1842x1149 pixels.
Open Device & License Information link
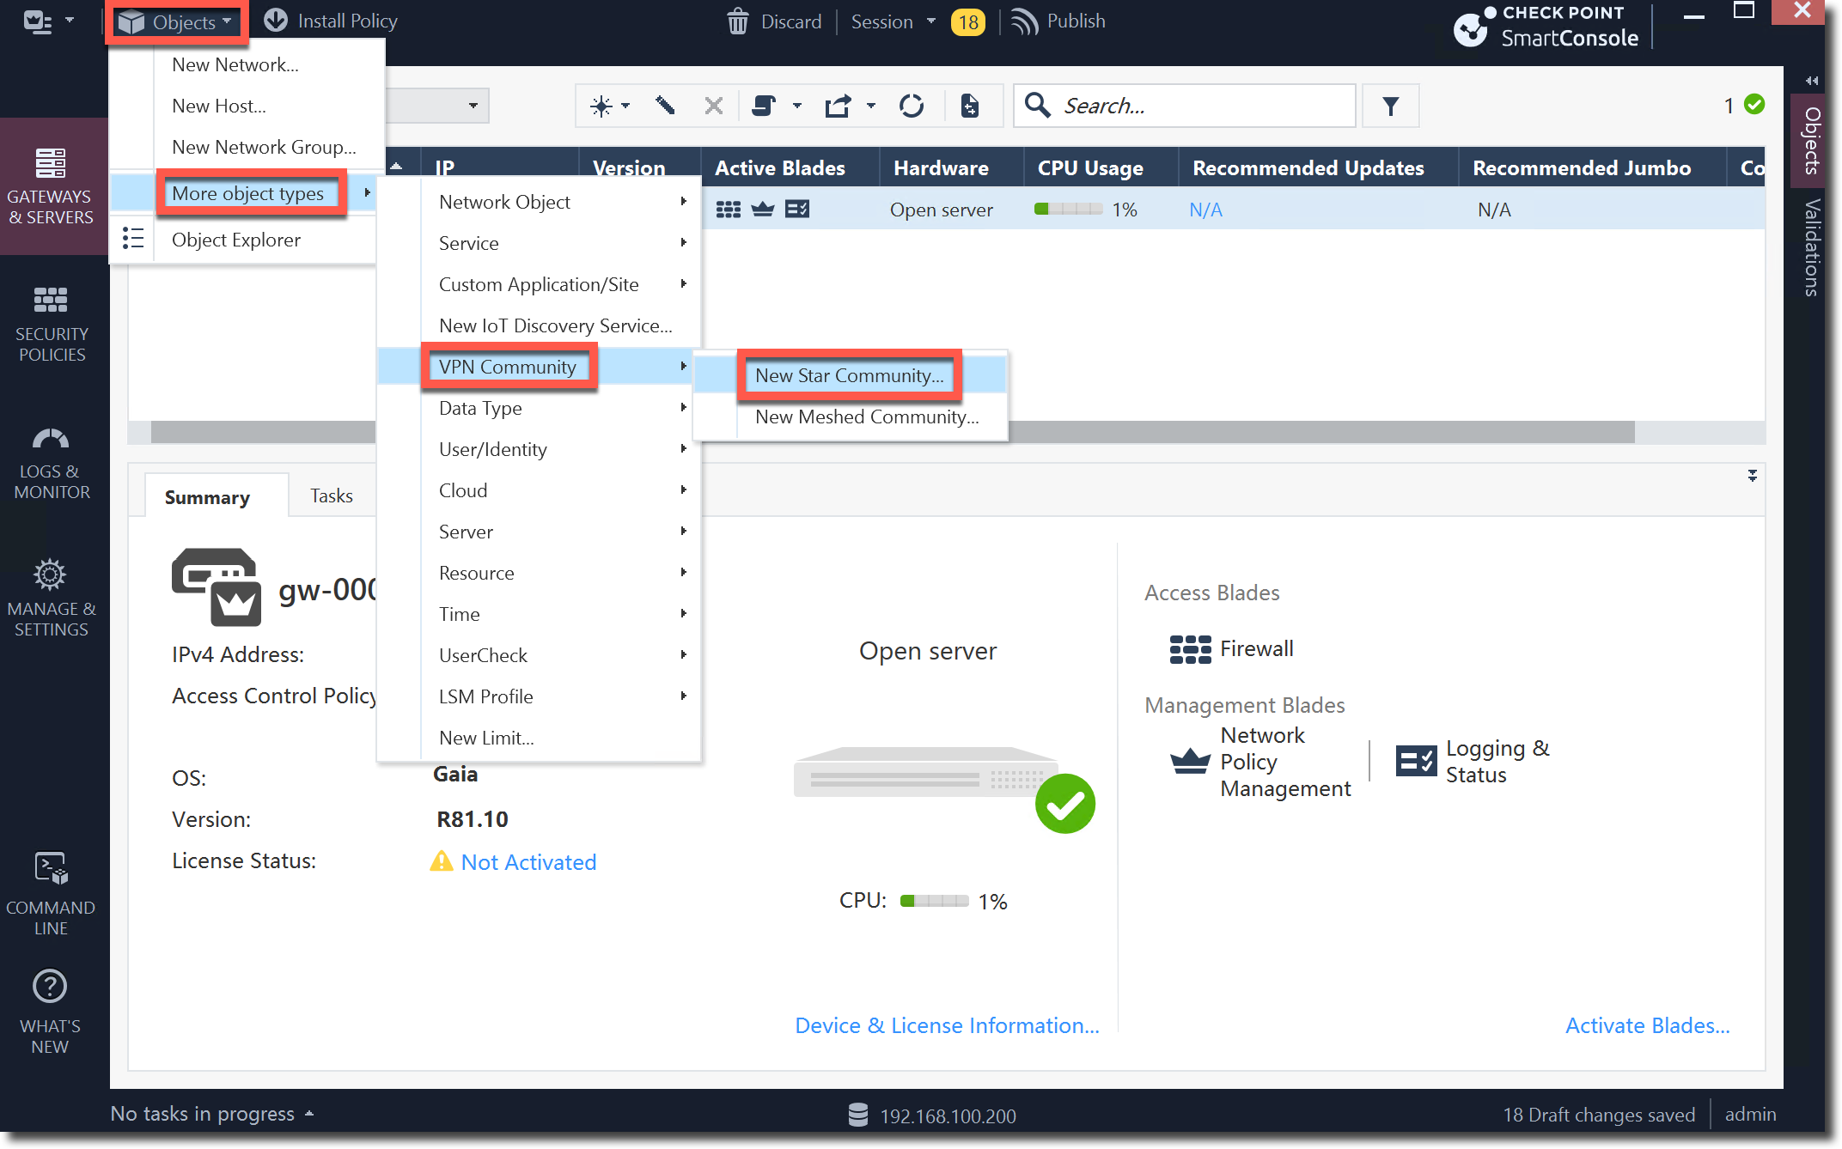click(947, 1025)
